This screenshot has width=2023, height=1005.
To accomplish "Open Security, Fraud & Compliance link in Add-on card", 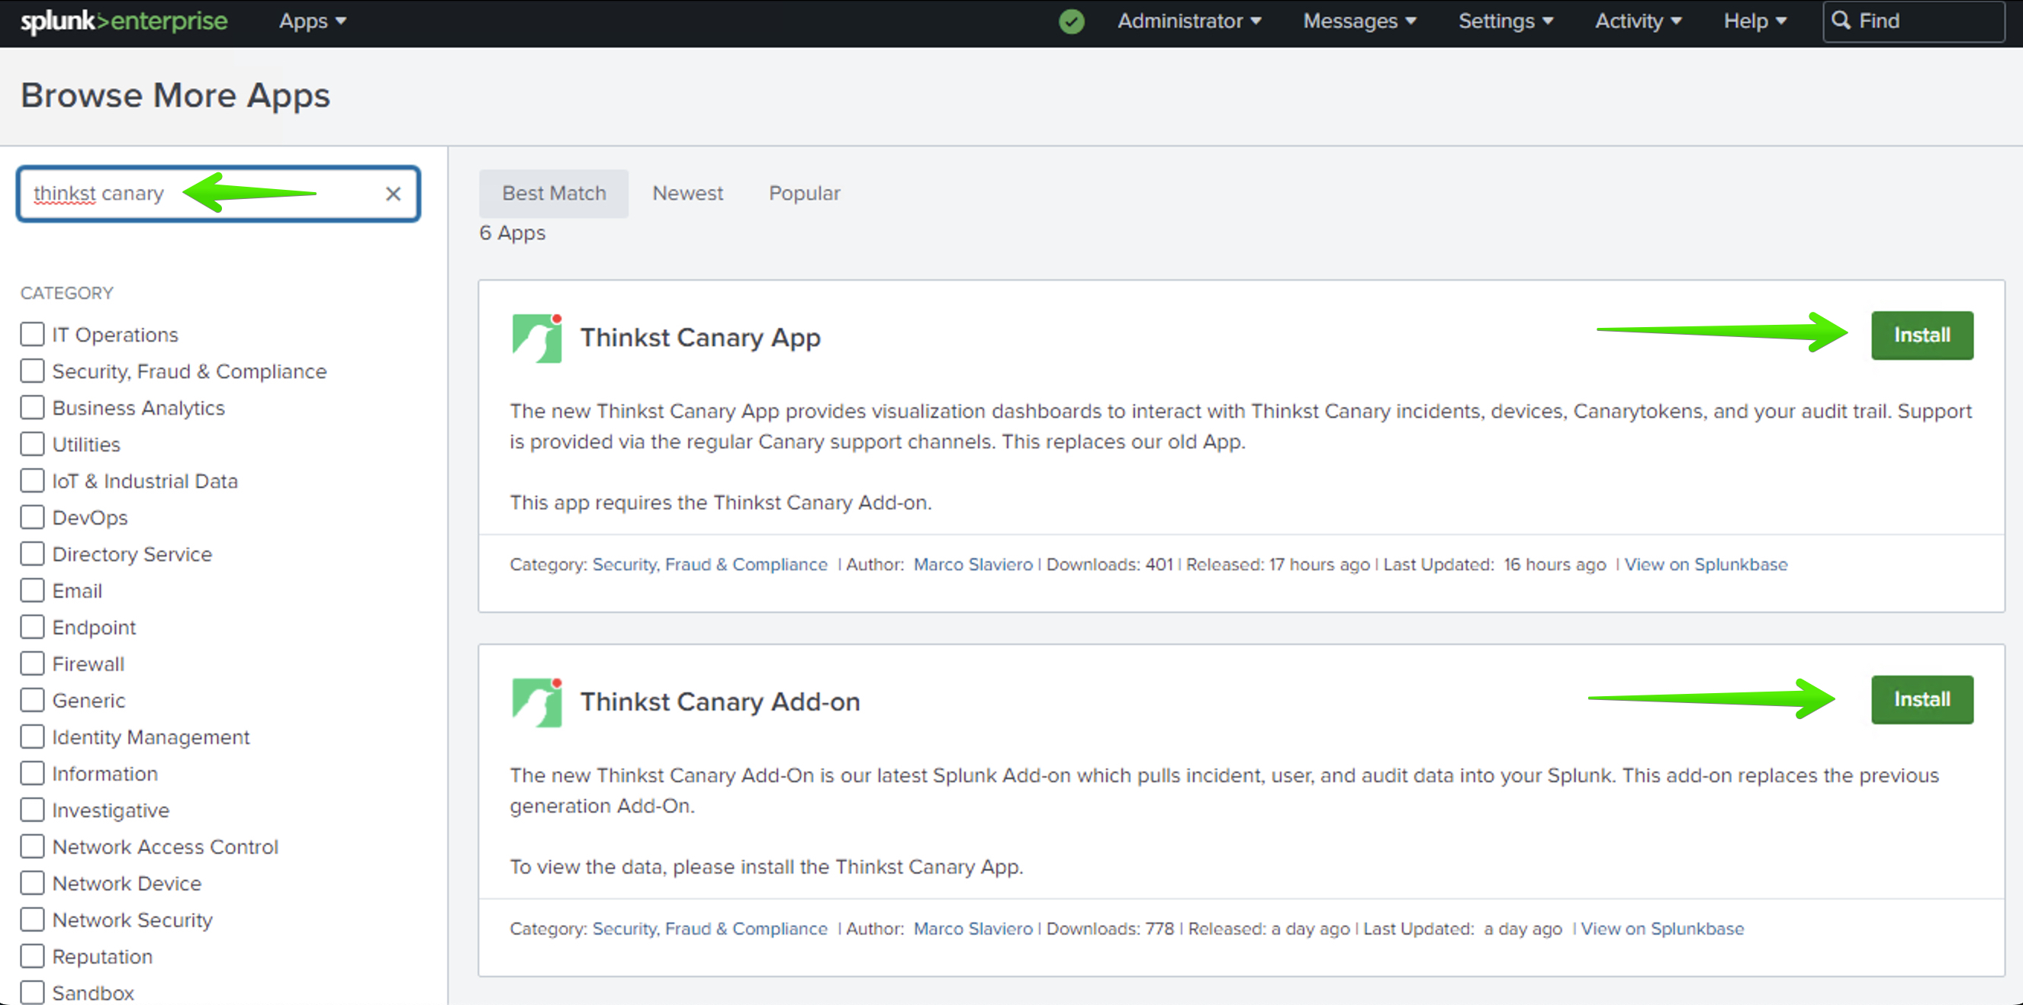I will click(x=710, y=929).
